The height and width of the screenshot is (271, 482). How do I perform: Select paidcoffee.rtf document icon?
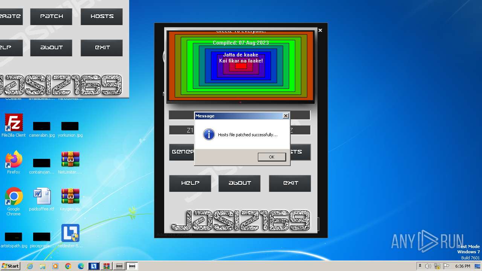[42, 199]
